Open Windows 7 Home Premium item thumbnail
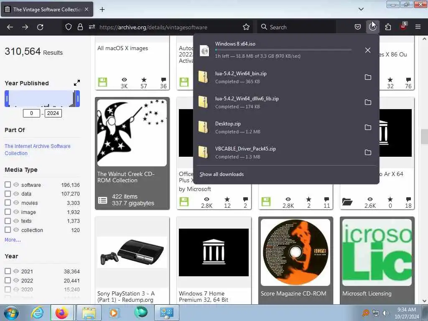 coord(214,252)
